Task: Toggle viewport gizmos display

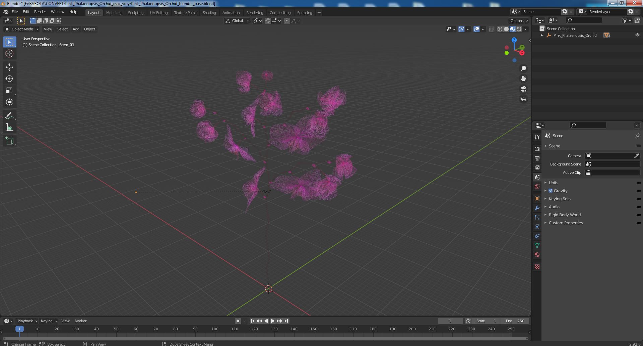Action: (x=461, y=29)
